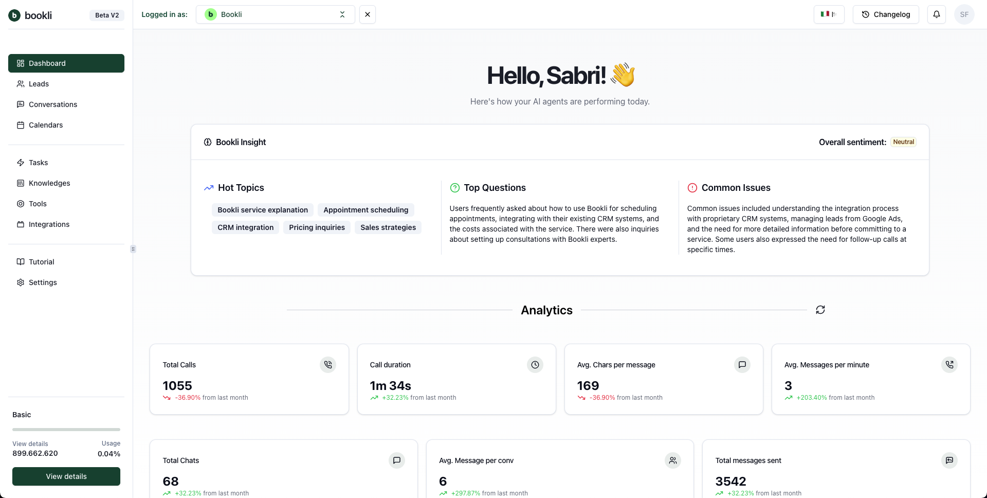The width and height of the screenshot is (987, 498).
Task: Open Tools in the sidebar
Action: coord(66,204)
